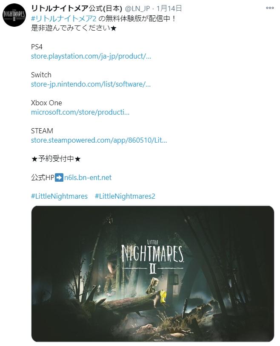Open the #LittleNightmares2 hashtag
This screenshot has height=346, width=280.
pos(125,196)
